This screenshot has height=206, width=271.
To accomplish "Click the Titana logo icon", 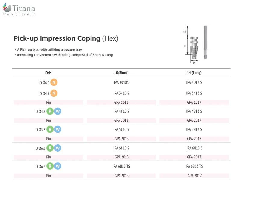I will [x=7, y=8].
